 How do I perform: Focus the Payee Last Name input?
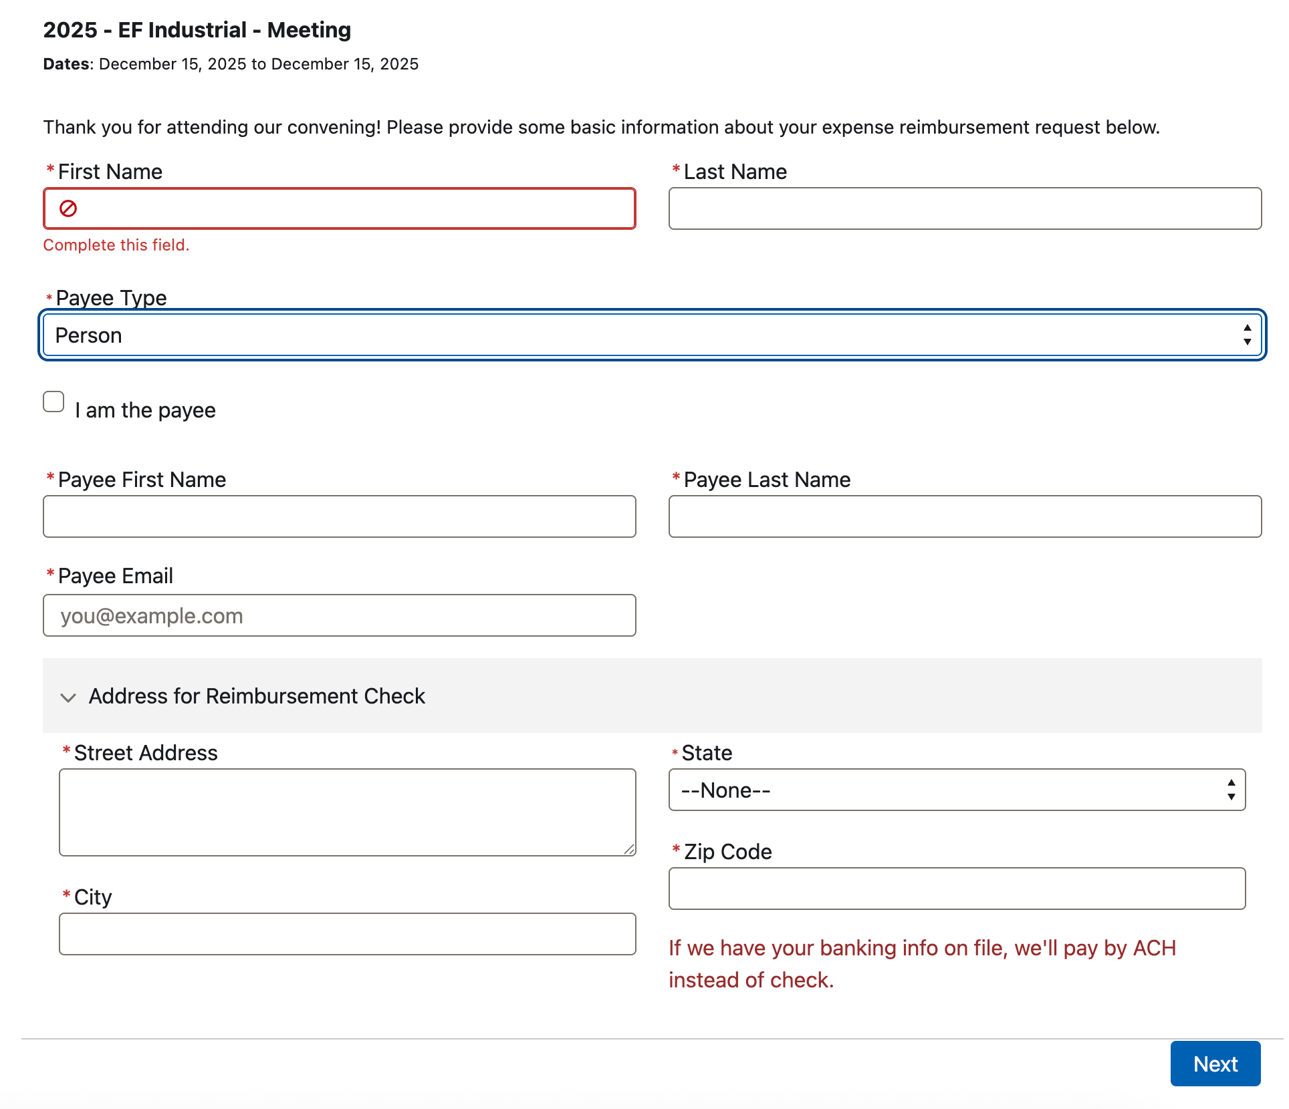[x=965, y=516]
